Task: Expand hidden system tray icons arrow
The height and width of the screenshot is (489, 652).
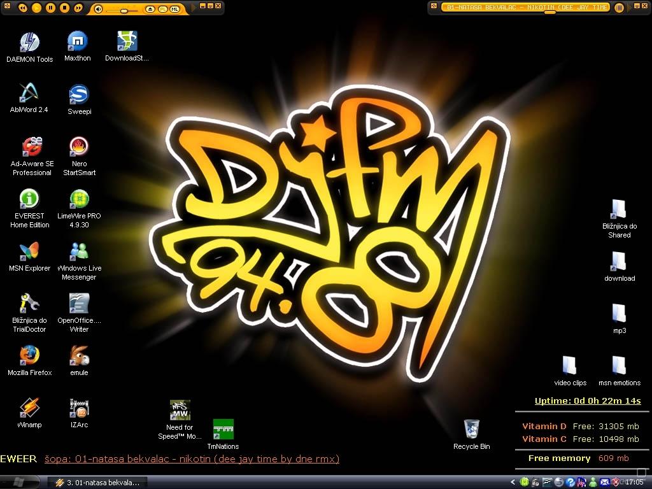Action: click(513, 483)
